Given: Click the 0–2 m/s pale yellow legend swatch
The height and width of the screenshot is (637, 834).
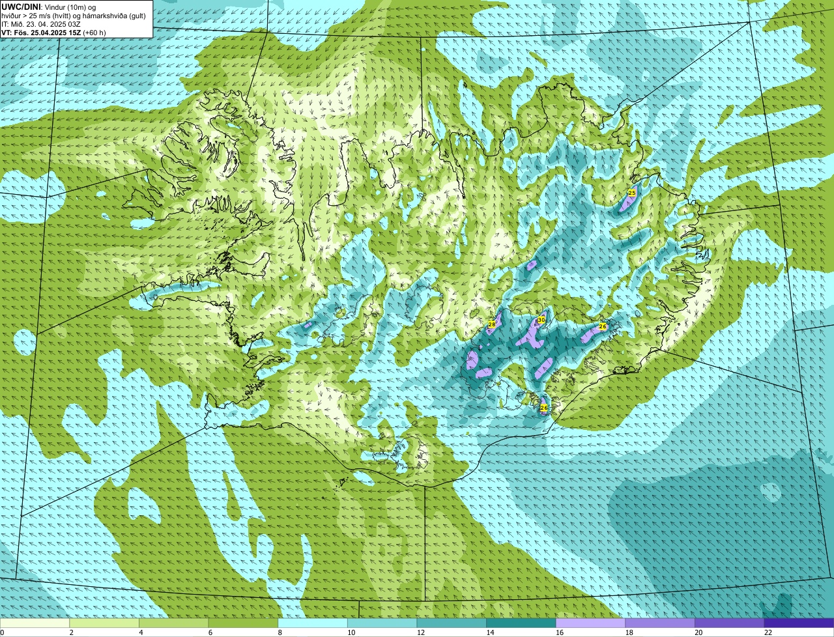Looking at the screenshot, I should 35,623.
